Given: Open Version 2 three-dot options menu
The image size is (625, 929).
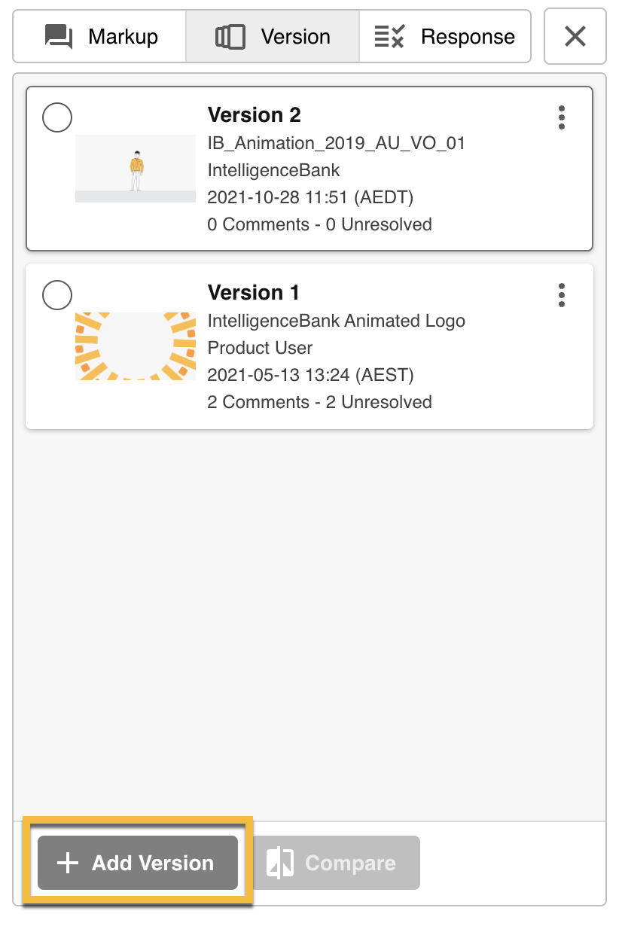Looking at the screenshot, I should tap(562, 117).
